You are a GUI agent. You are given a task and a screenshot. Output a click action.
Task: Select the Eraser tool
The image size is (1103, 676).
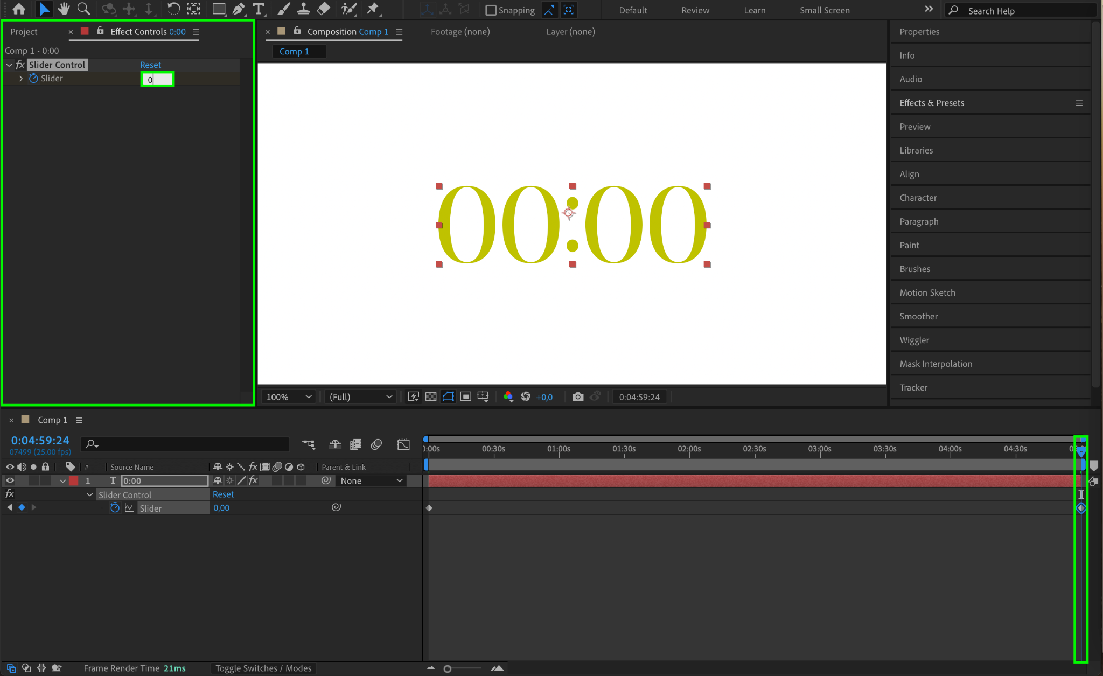pyautogui.click(x=323, y=9)
